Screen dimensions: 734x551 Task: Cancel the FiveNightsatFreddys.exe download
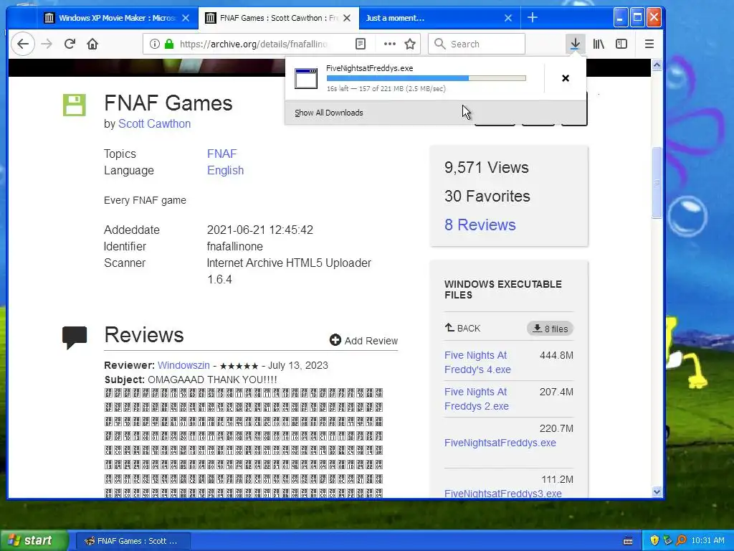(x=566, y=78)
